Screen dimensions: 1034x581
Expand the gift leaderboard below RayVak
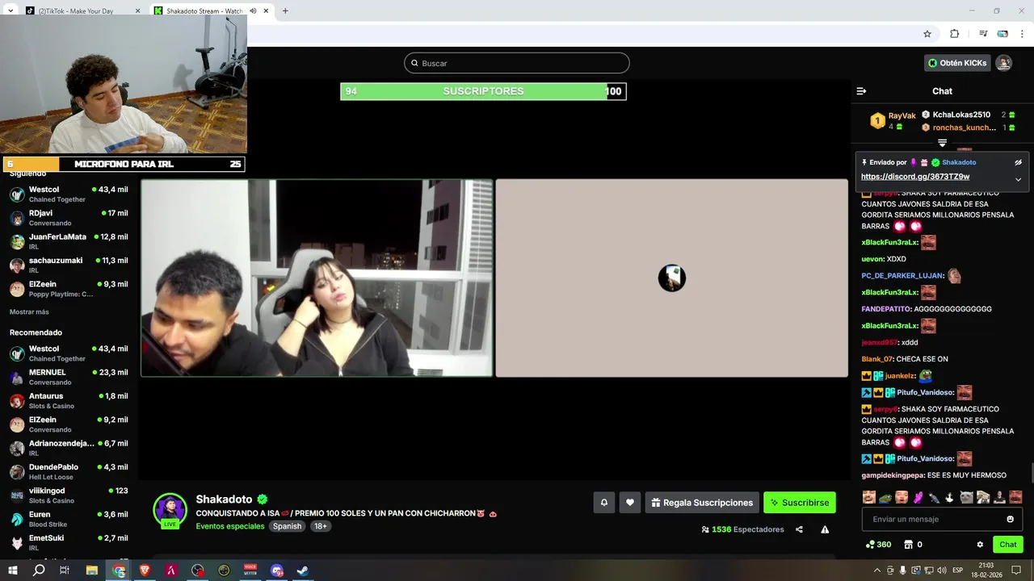coord(942,143)
